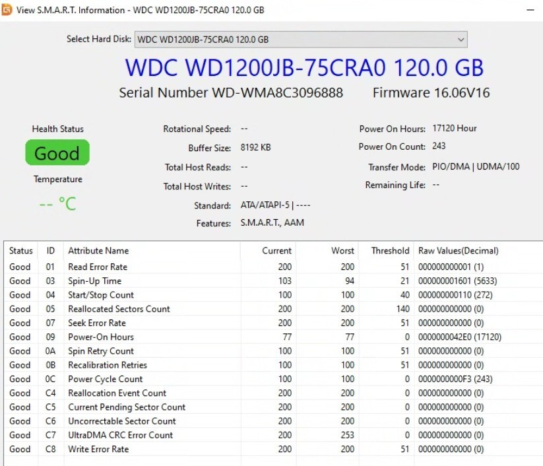Click the Health Status label
Screen dimensions: 543x466
[58, 129]
